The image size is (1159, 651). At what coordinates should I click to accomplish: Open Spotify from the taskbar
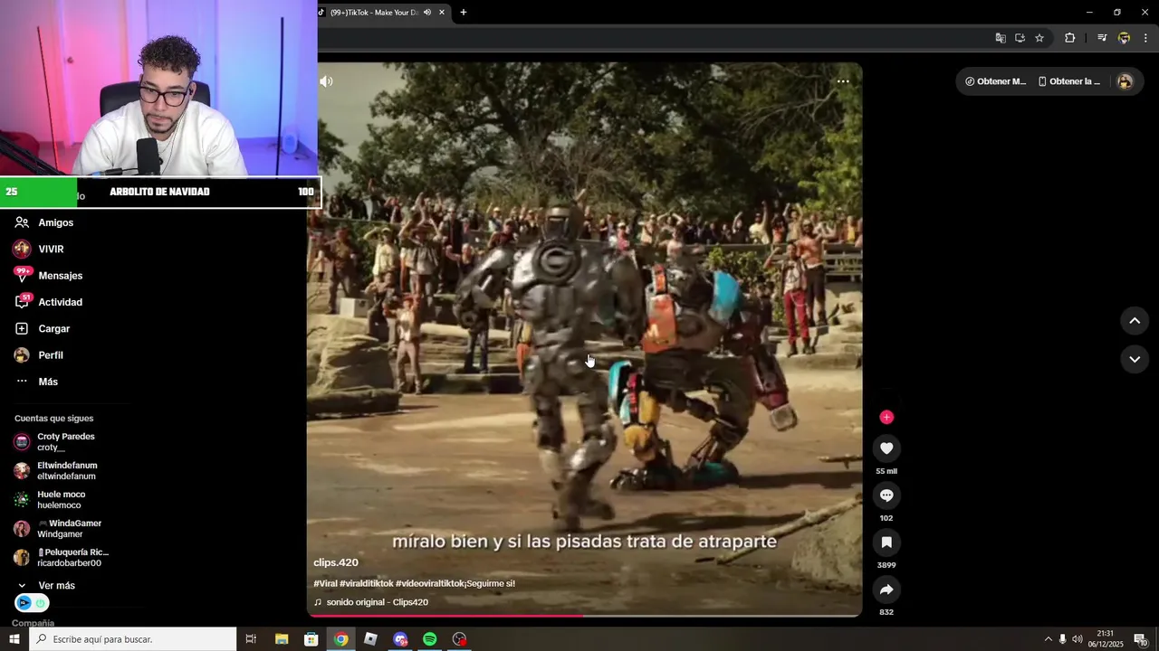pos(430,639)
